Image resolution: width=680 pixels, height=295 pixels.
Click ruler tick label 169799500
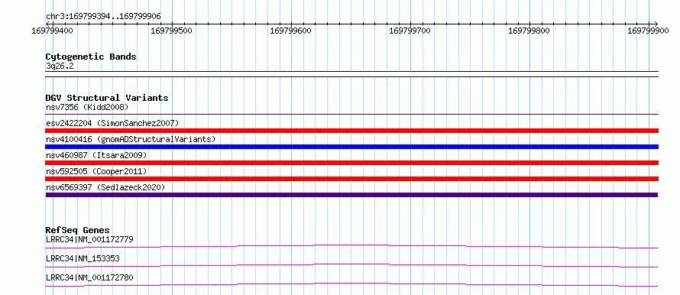(x=172, y=31)
